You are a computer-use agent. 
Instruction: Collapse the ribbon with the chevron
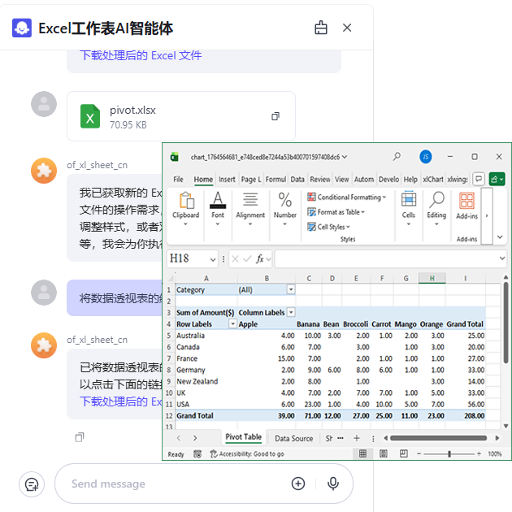pyautogui.click(x=500, y=237)
